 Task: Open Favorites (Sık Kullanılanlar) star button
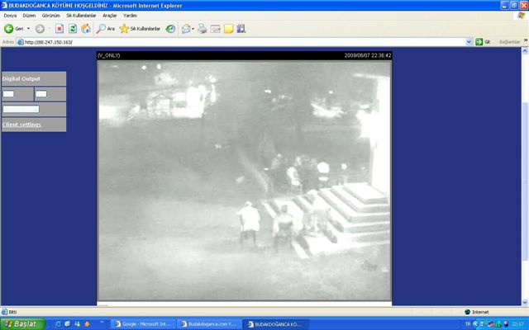137,28
